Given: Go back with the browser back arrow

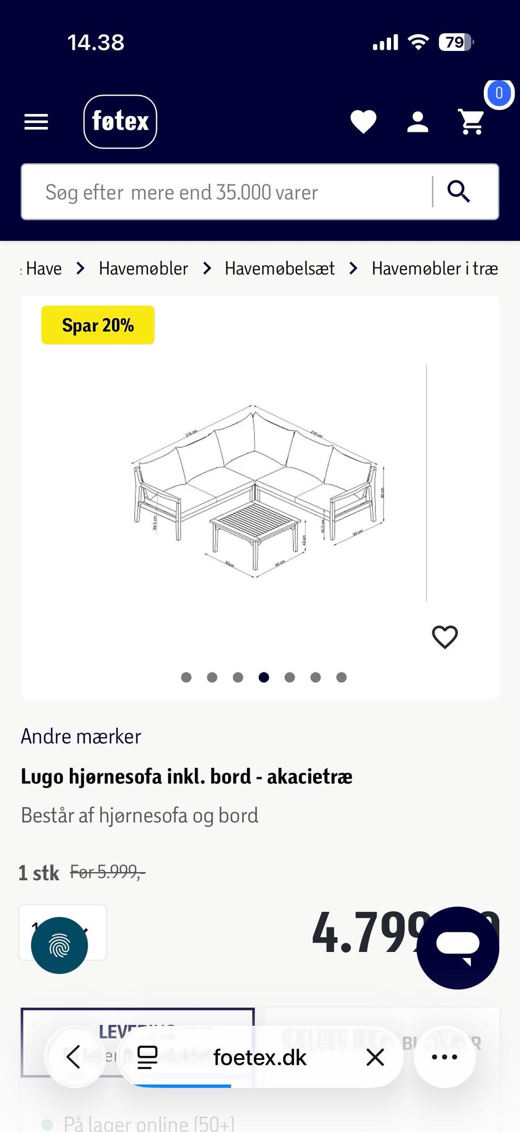Looking at the screenshot, I should click(x=75, y=1057).
